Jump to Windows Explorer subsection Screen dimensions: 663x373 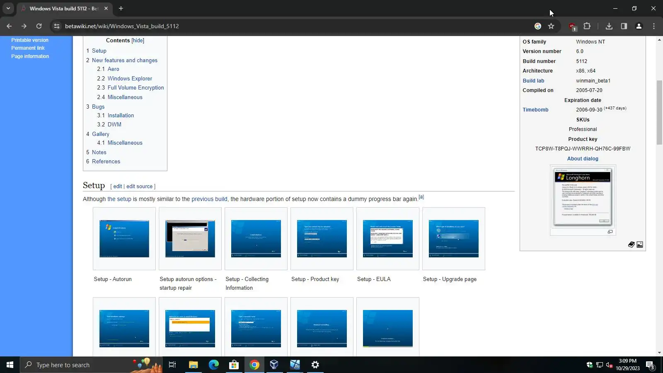click(x=130, y=79)
